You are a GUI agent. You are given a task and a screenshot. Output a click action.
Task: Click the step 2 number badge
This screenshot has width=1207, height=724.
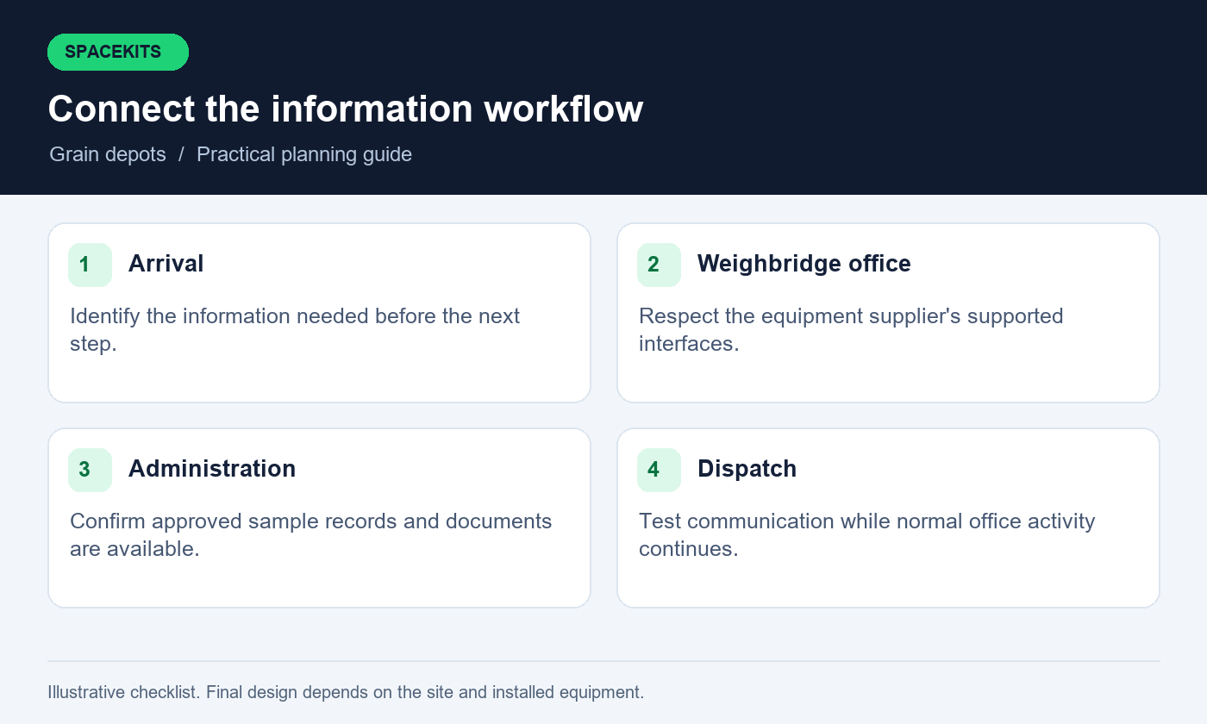(659, 265)
